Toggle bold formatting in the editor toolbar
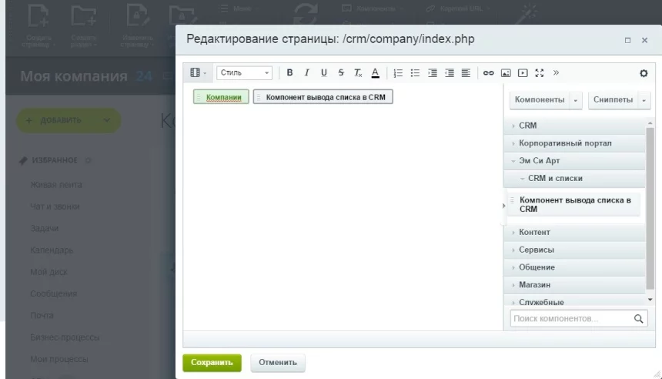The image size is (662, 379). (289, 72)
